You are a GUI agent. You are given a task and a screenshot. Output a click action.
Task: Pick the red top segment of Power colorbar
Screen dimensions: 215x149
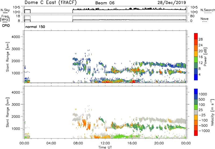(196, 36)
